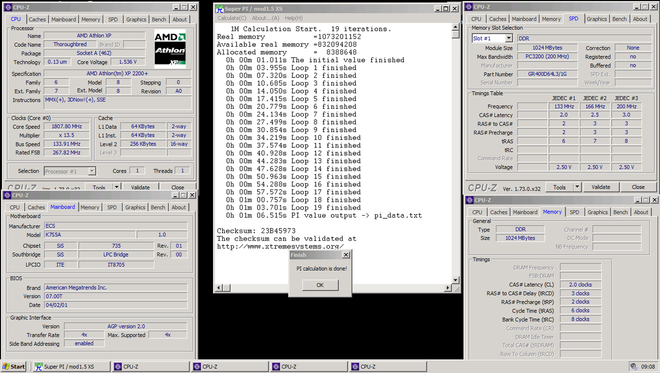660x373 pixels.
Task: Click the Max Bandwidth value PC3200 (200 MHz)
Action: tap(547, 57)
